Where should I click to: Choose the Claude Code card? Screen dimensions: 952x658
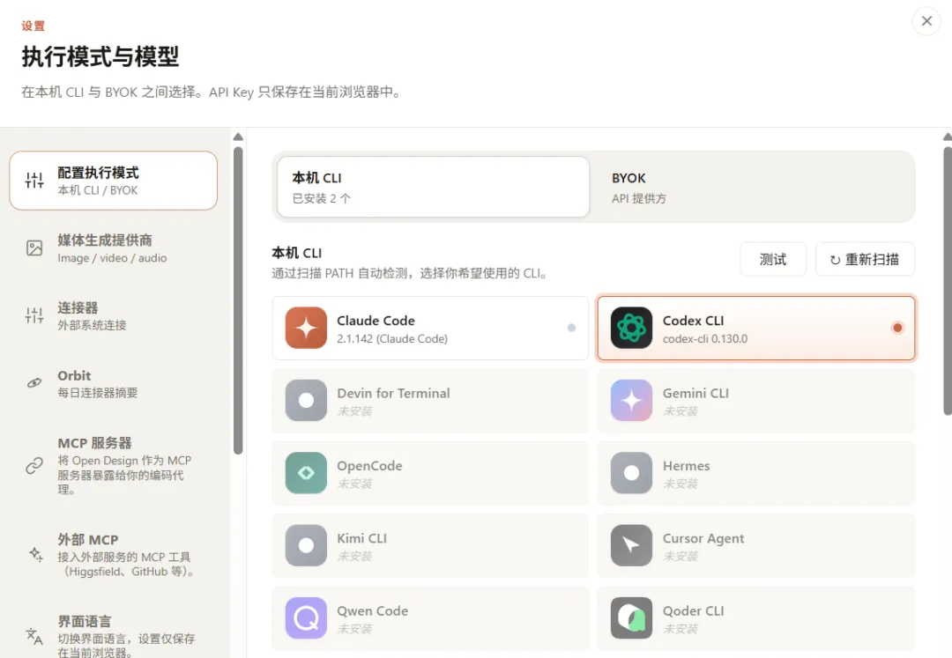pyautogui.click(x=430, y=328)
